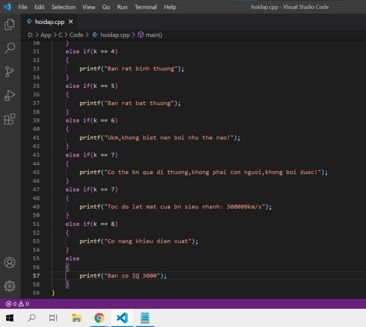Click the "Toc do lat mat" printf line
Viewport: 366px width, 327px height.
175,207
